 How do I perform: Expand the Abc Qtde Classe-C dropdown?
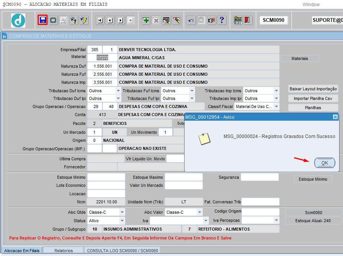(x=122, y=212)
